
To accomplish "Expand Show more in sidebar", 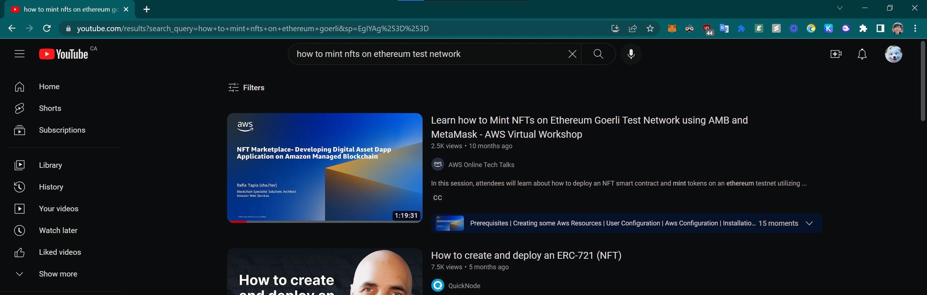I will (x=58, y=274).
